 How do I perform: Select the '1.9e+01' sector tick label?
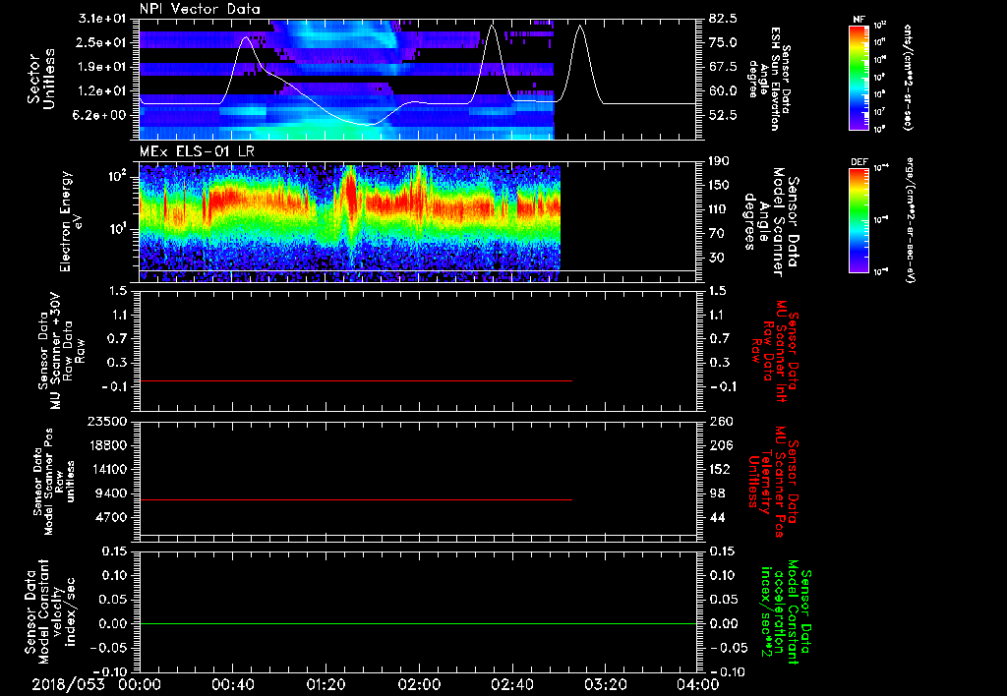101,67
